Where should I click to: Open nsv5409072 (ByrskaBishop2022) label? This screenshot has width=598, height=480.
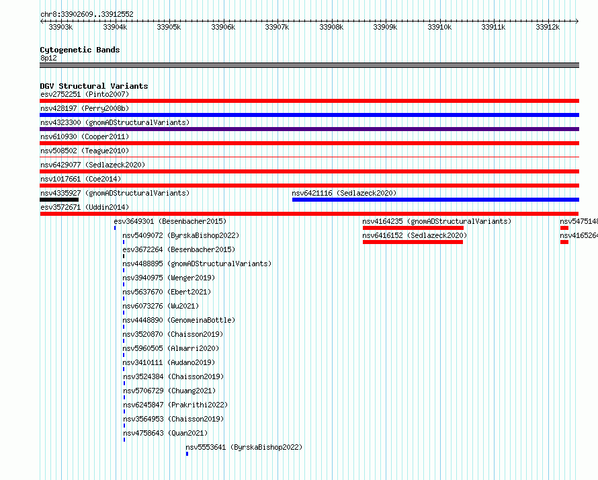(x=181, y=235)
